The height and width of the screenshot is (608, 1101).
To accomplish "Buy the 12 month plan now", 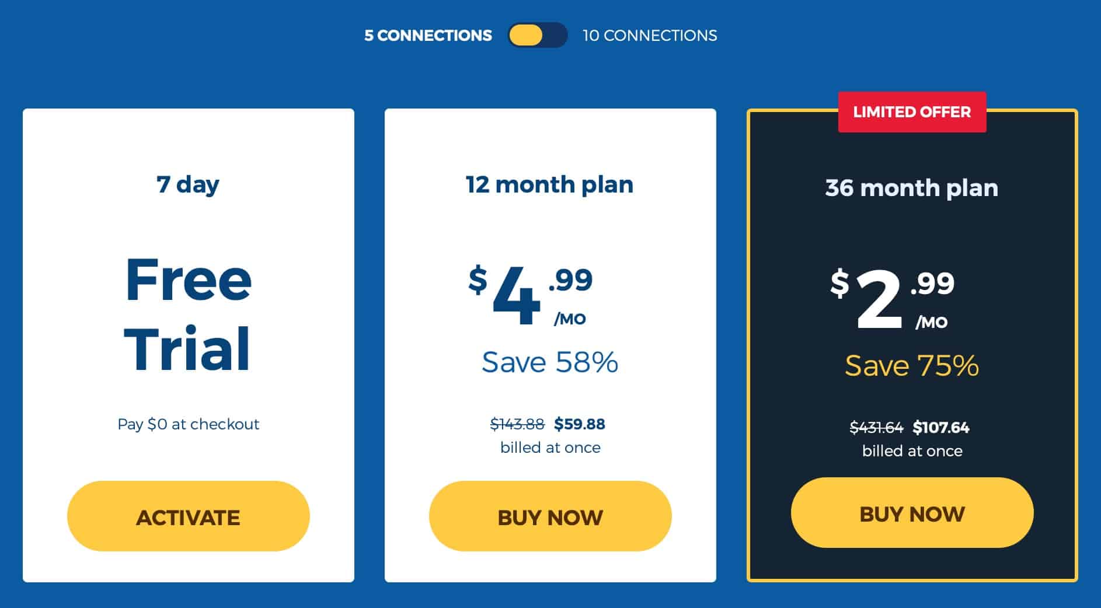I will coord(550,516).
